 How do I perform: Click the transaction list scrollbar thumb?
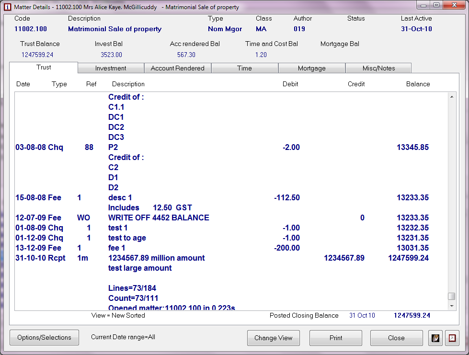[451, 296]
